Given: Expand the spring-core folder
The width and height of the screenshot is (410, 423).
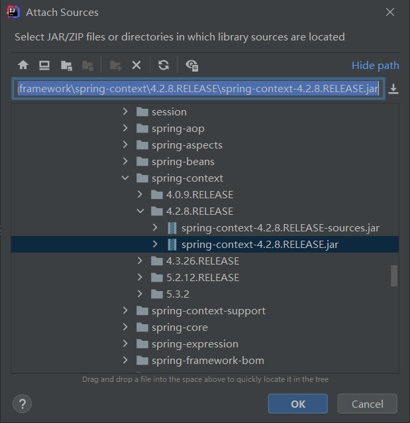Looking at the screenshot, I should coord(125,327).
